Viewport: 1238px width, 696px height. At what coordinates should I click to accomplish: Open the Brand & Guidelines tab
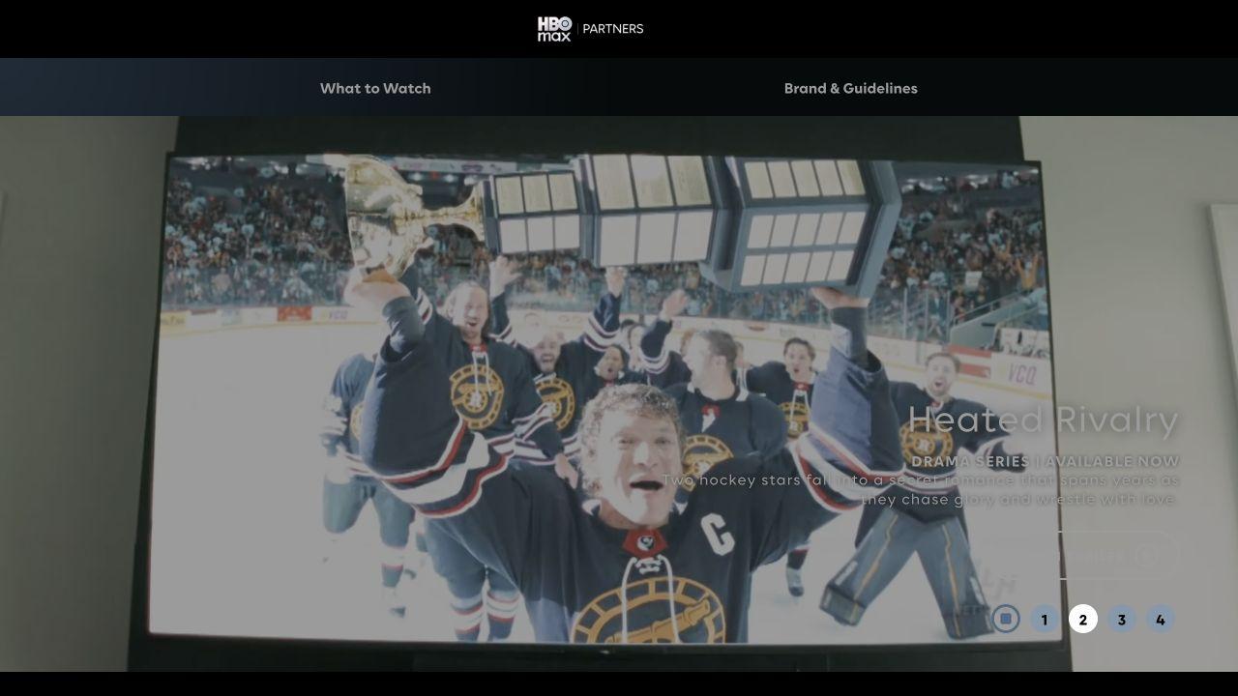coord(850,88)
